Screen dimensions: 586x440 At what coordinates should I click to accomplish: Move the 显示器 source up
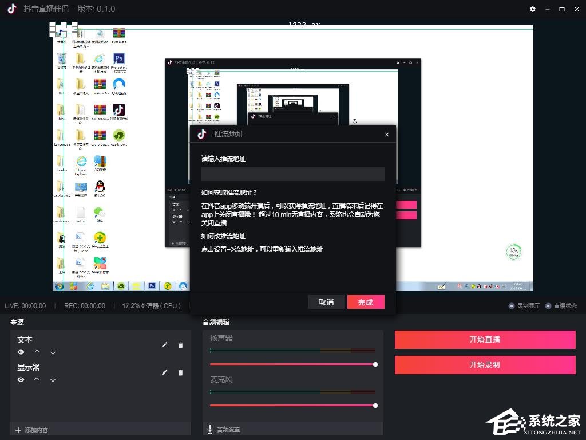pyautogui.click(x=37, y=379)
